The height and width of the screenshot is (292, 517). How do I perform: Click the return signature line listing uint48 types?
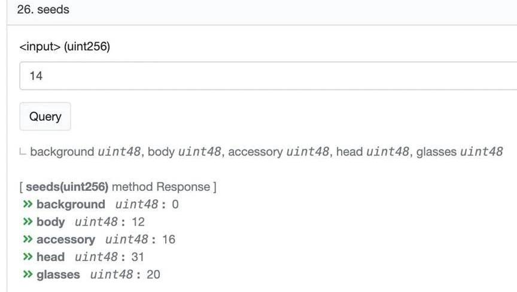pyautogui.click(x=266, y=151)
